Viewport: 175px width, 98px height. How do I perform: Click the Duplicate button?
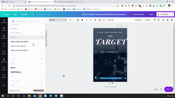[139, 20]
